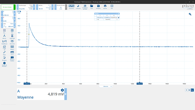Open the Vues grid layout icon
The image size is (195, 110).
point(12,31)
